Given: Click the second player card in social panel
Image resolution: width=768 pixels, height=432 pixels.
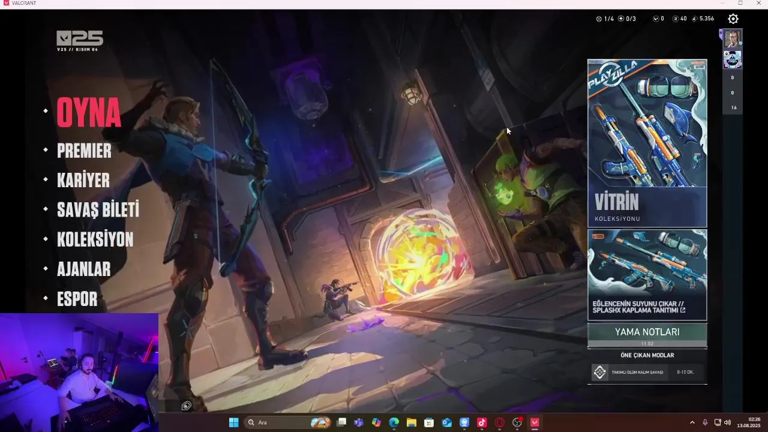Looking at the screenshot, I should 733,59.
